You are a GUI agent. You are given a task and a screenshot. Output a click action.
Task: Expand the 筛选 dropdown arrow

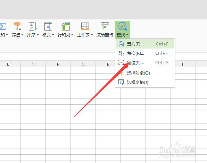coord(22,35)
